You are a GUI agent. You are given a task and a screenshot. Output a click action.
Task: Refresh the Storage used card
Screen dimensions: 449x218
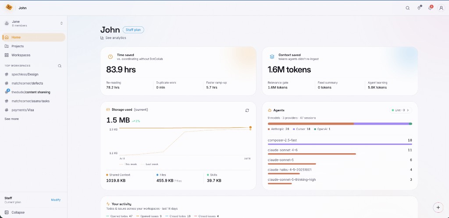[x=247, y=110]
